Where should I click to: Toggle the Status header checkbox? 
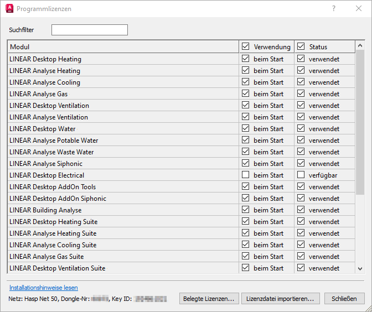[301, 46]
